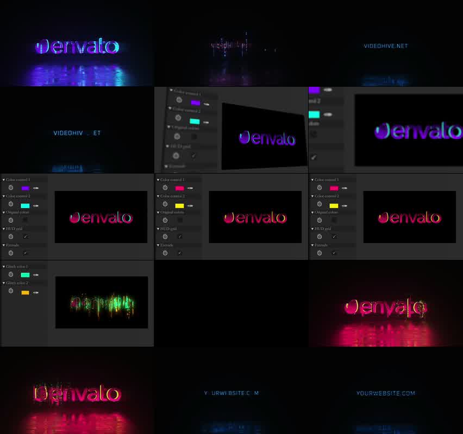The image size is (463, 434).
Task: Open purple Color control 1 swatch in flat panel
Action: click(25, 188)
